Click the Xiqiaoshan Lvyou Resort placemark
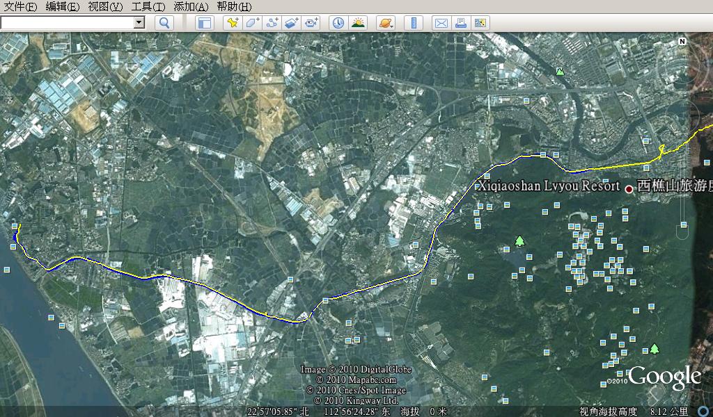Screen dimensions: 713x417 tap(629, 188)
